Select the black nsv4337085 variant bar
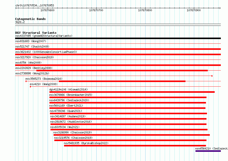Viewport: 228px width, 161px height. [x=118, y=38]
